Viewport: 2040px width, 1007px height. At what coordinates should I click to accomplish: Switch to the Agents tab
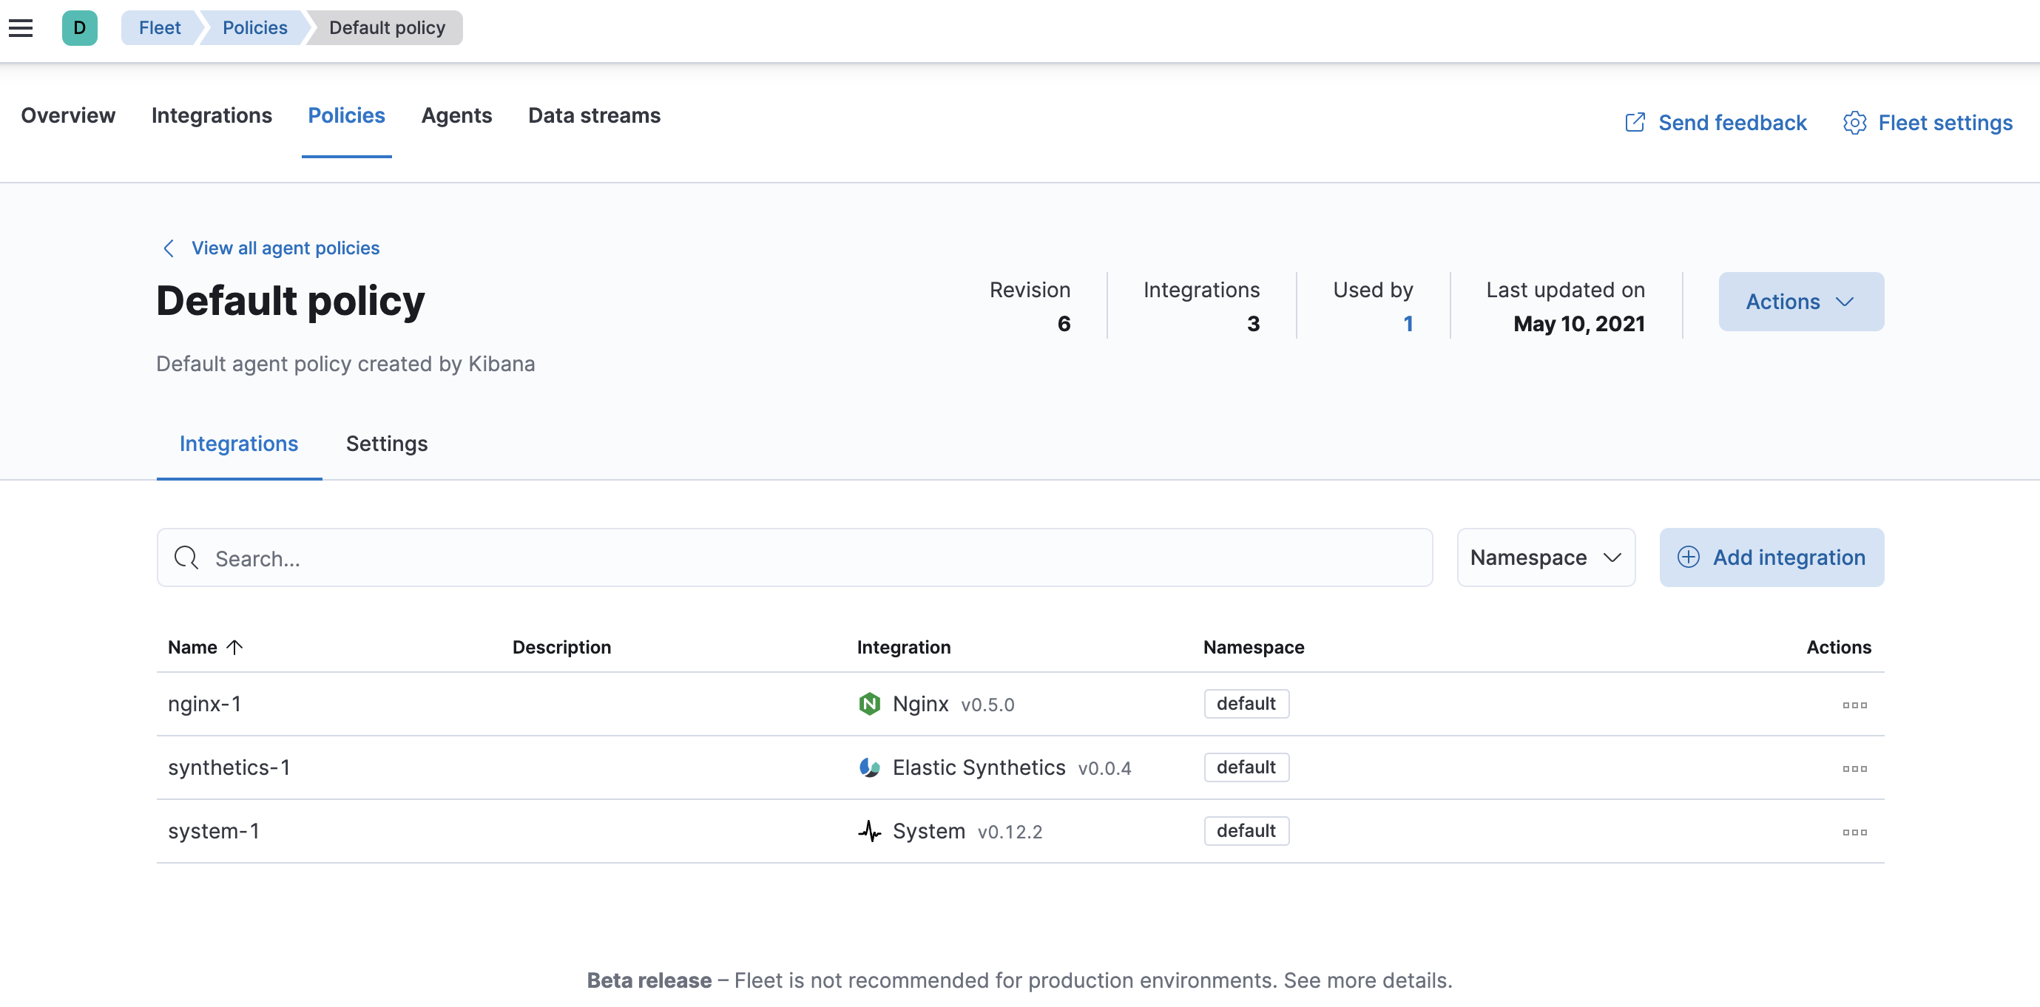[457, 115]
